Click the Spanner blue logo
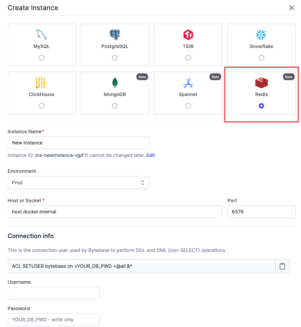Viewport: 301px width, 327px height. (x=188, y=83)
